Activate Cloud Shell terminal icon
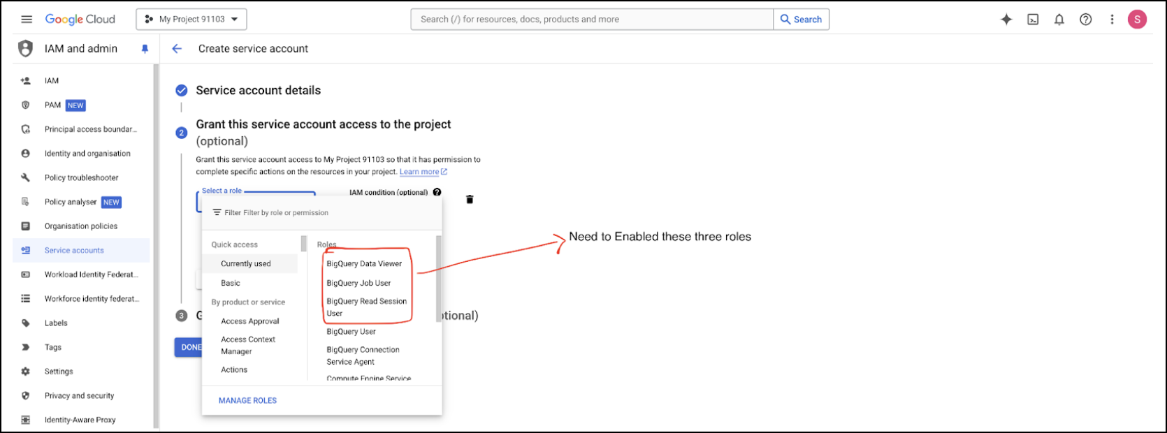 1033,20
